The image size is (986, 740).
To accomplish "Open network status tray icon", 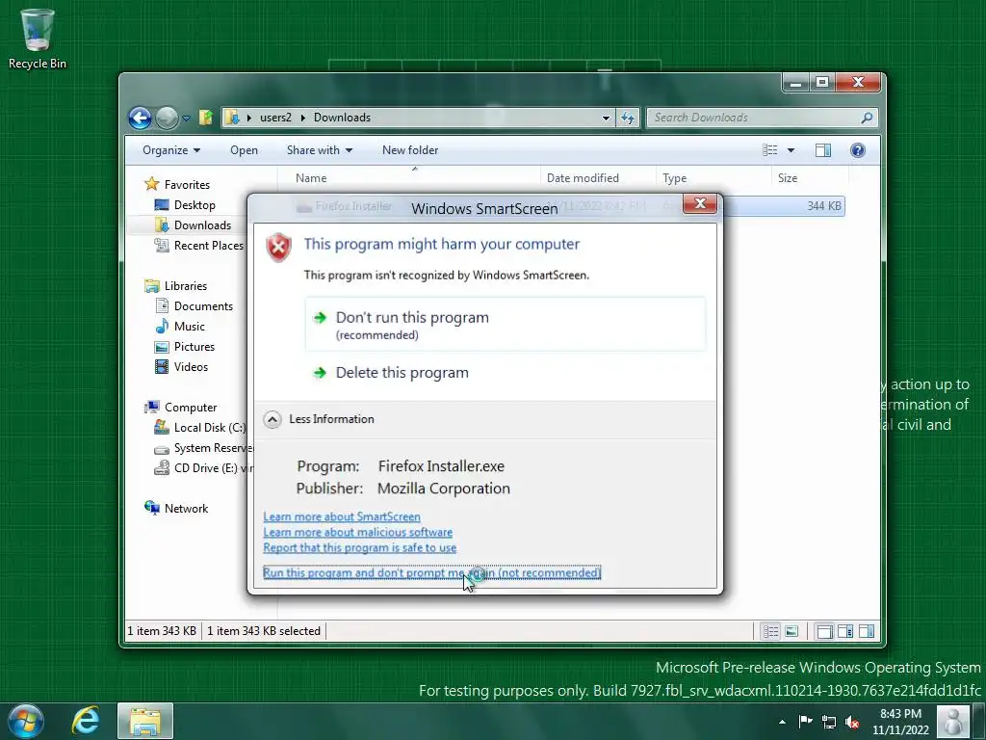I will (x=829, y=722).
